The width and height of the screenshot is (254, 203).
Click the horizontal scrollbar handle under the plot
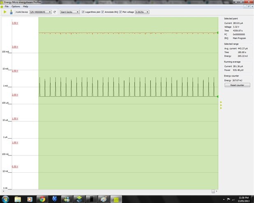pos(213,191)
